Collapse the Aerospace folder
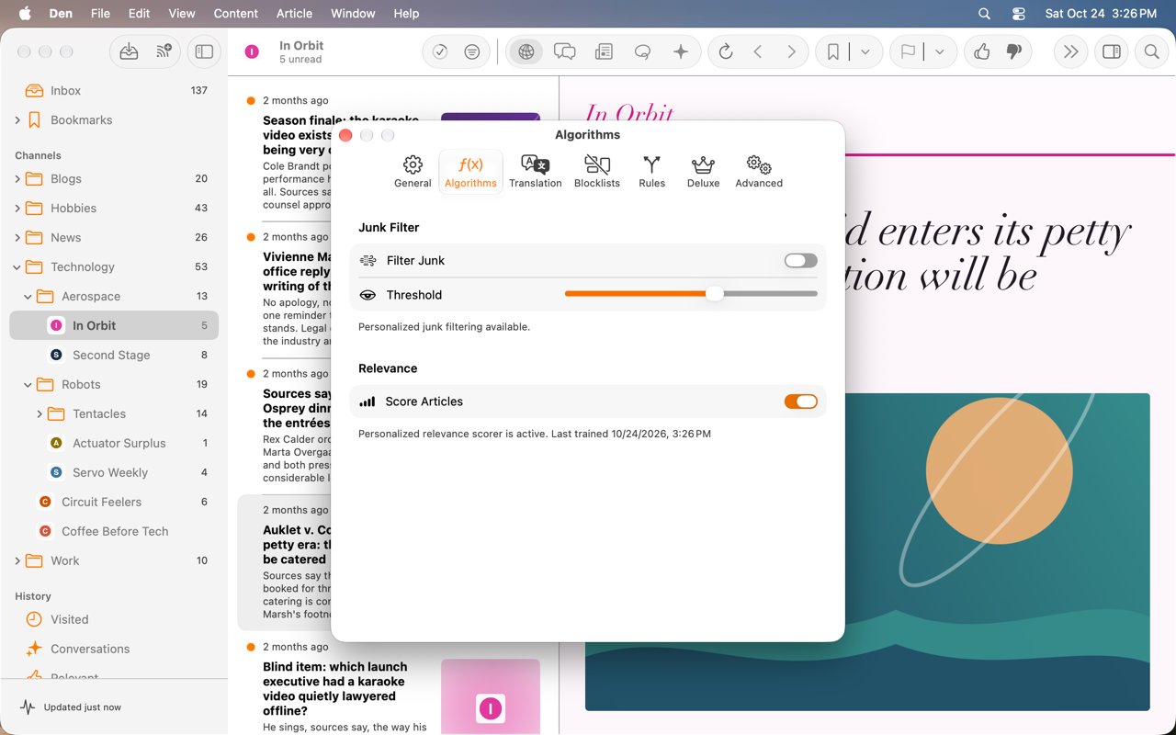 pos(28,297)
